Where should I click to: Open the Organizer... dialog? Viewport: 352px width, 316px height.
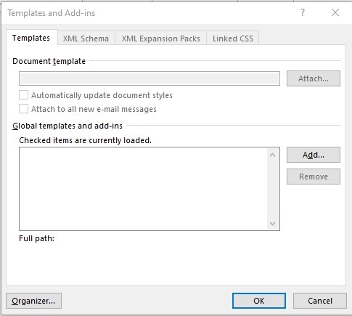point(33,301)
